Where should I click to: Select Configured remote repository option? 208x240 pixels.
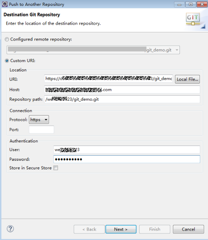click(7, 39)
